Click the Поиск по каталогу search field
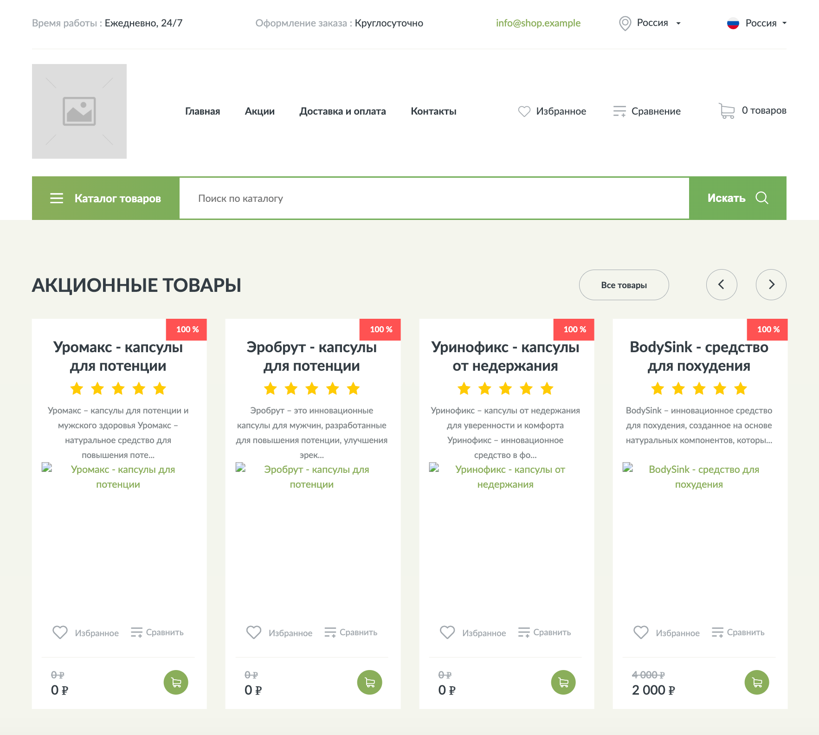This screenshot has height=735, width=819. click(434, 198)
